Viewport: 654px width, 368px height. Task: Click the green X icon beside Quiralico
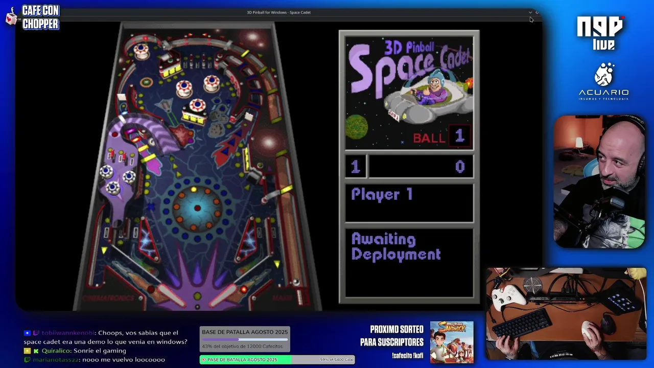pos(36,351)
